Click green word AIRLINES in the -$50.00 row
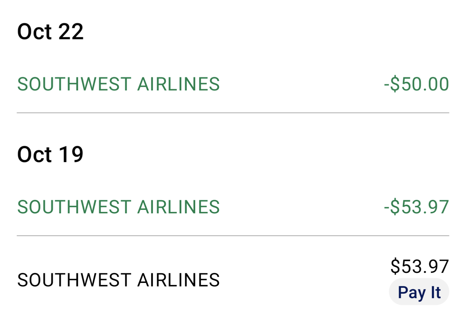Screen dimensions: 466x320 179,84
